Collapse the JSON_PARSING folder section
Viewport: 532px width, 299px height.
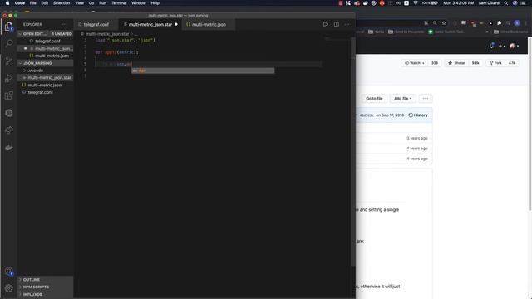click(x=45, y=63)
